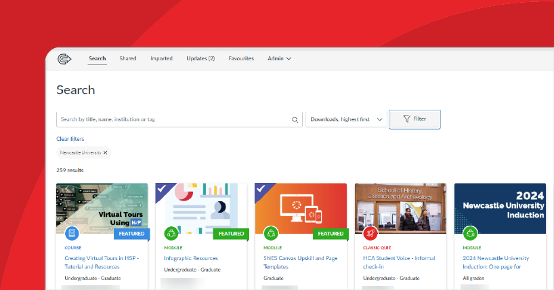Open the Infographic Resources link
This screenshot has height=290, width=554.
coord(191,259)
